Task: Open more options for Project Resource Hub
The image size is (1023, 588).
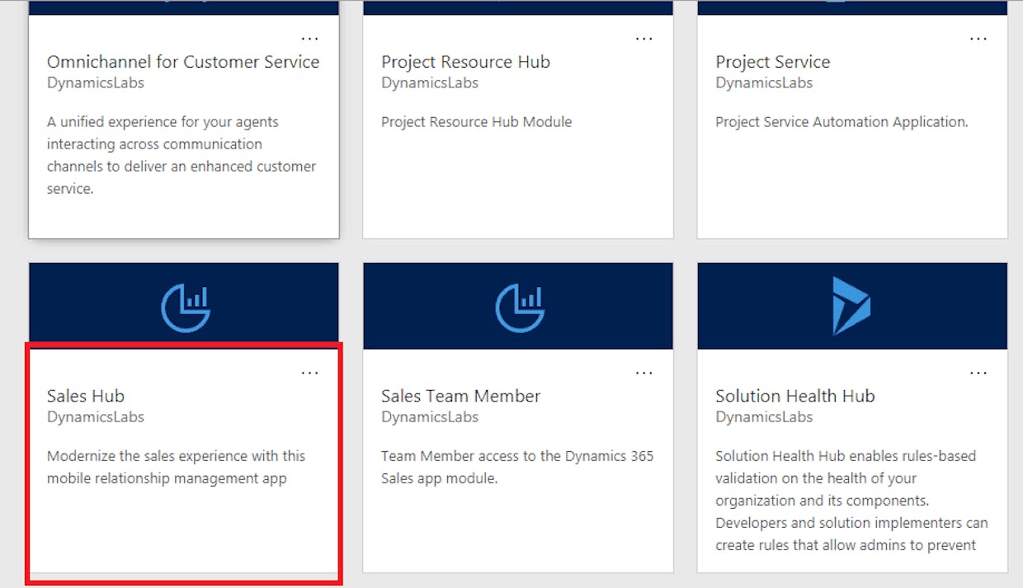Action: [643, 38]
